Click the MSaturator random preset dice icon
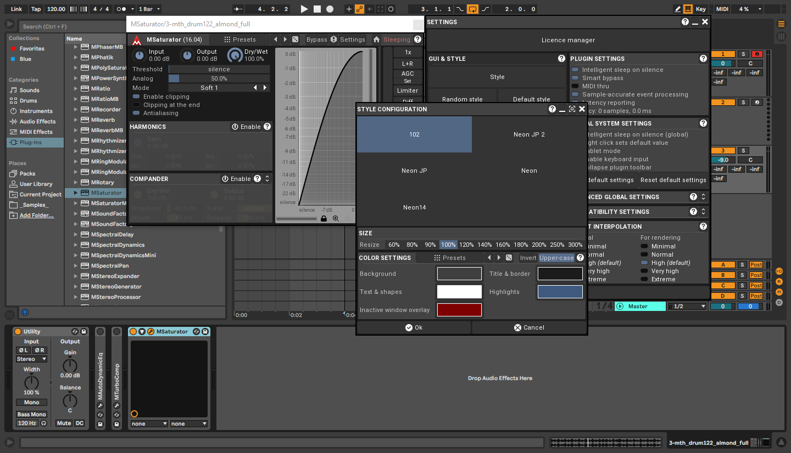The width and height of the screenshot is (791, 453). [x=295, y=39]
